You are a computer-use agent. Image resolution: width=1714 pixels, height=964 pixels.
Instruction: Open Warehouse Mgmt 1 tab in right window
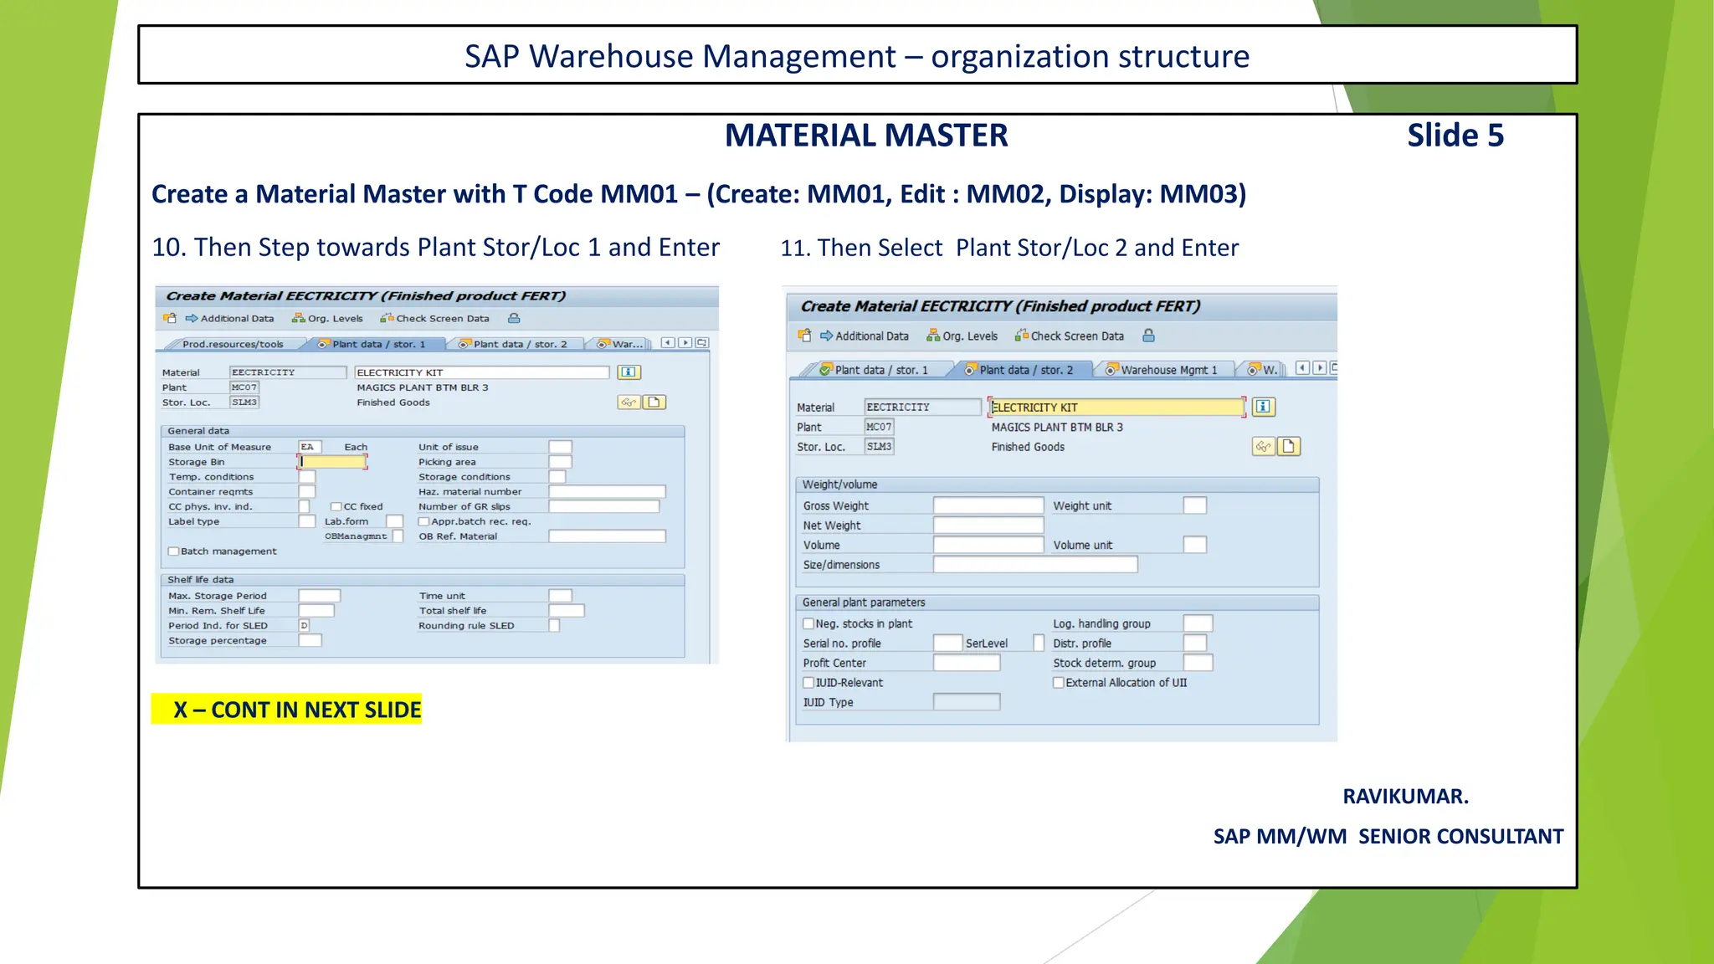pyautogui.click(x=1164, y=370)
